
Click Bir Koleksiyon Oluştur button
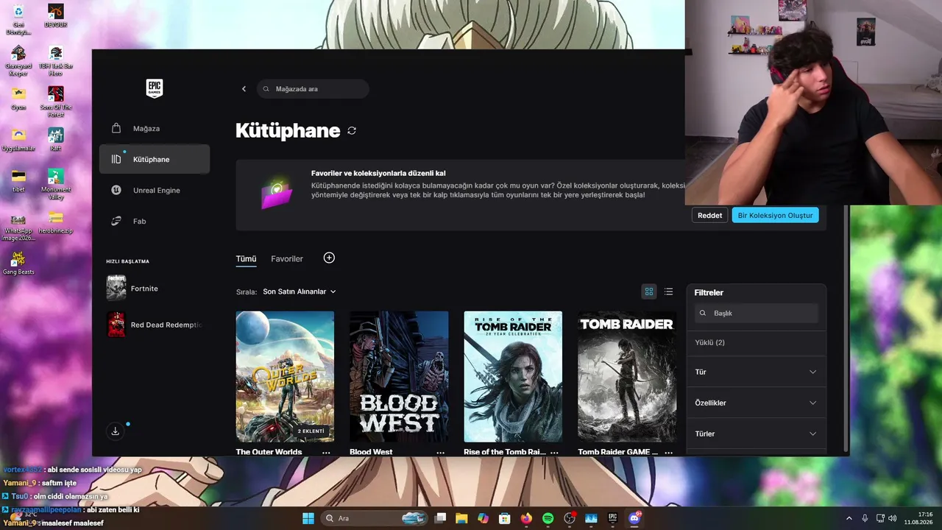(x=775, y=215)
